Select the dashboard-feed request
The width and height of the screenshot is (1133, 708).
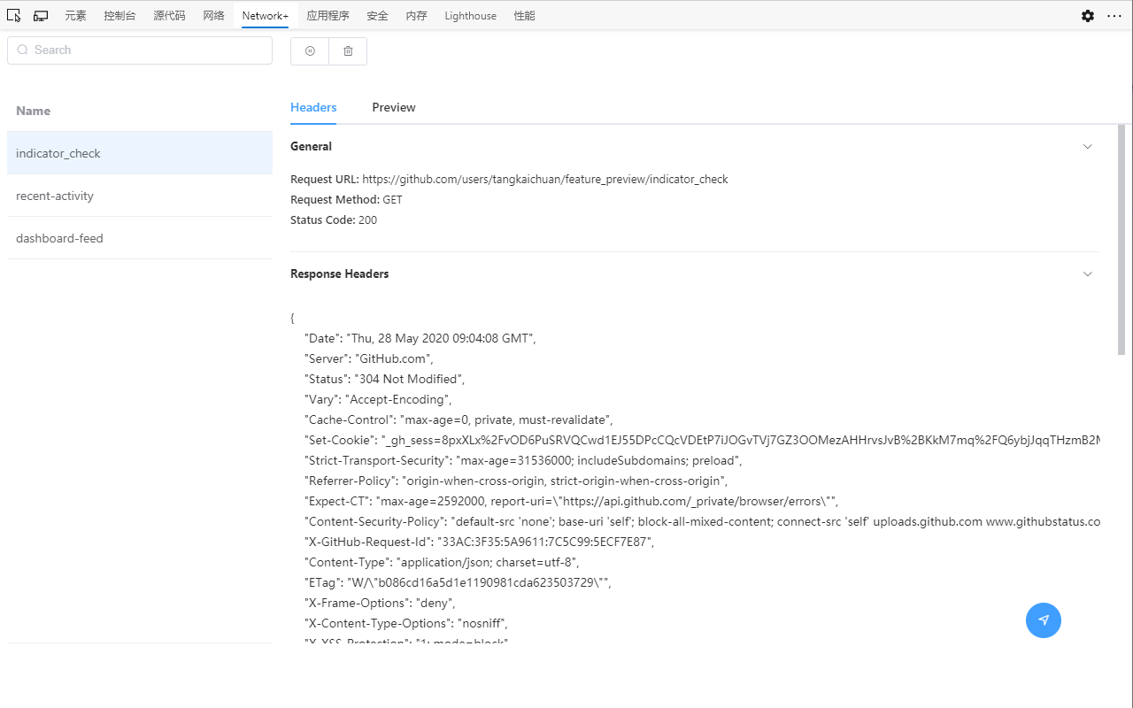(59, 239)
